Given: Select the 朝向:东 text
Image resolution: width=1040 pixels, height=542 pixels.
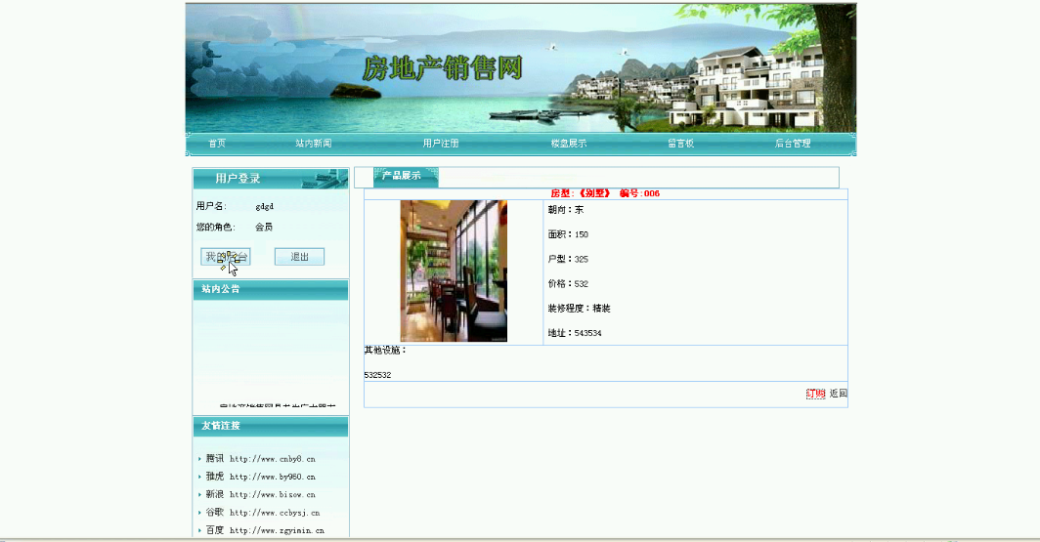Looking at the screenshot, I should pos(566,209).
